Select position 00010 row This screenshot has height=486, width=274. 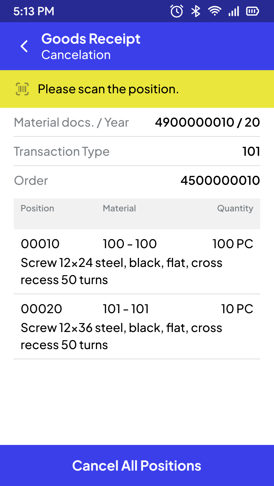coord(137,262)
